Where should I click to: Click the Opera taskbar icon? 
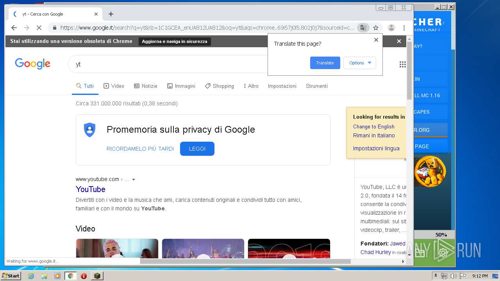[x=84, y=276]
